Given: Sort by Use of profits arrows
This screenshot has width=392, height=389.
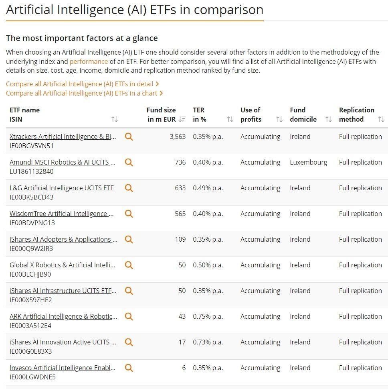Looking at the screenshot, I should point(279,119).
